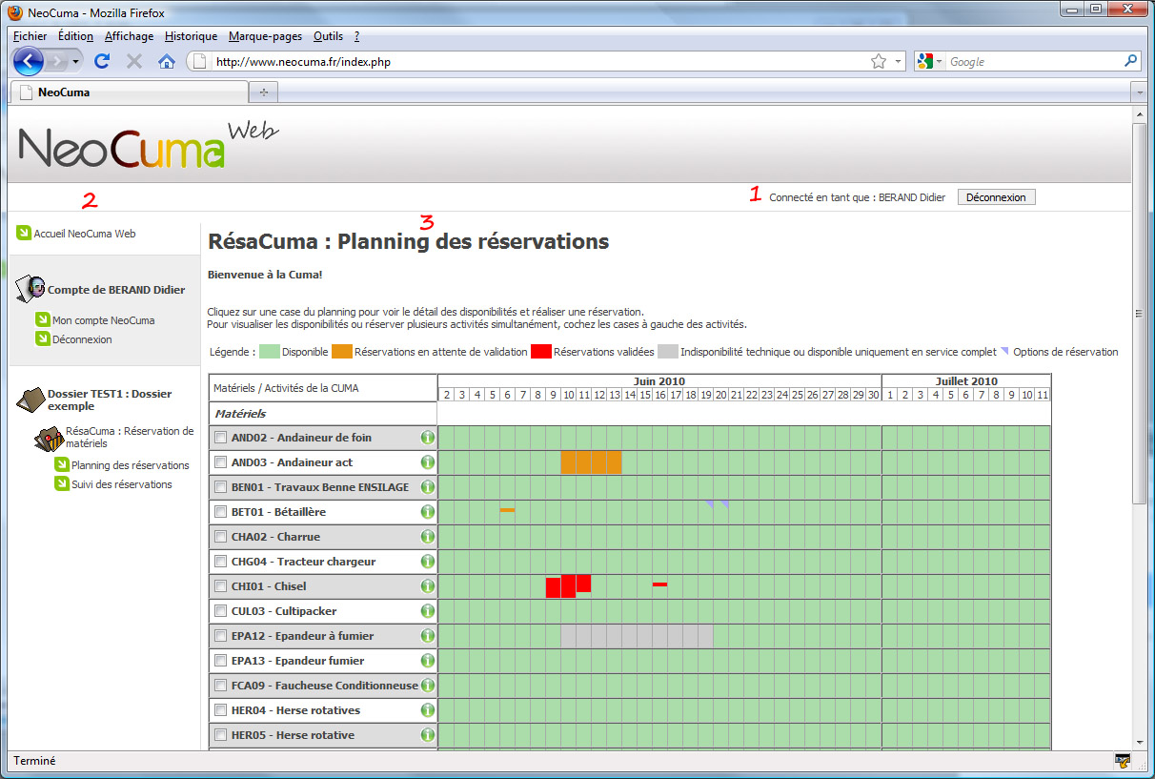Click info icon for CHI01 Chisel

pos(428,586)
